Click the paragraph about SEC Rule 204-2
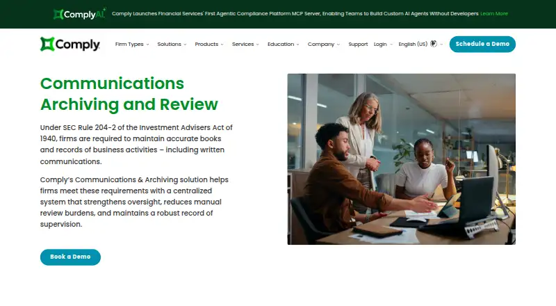 click(x=136, y=145)
